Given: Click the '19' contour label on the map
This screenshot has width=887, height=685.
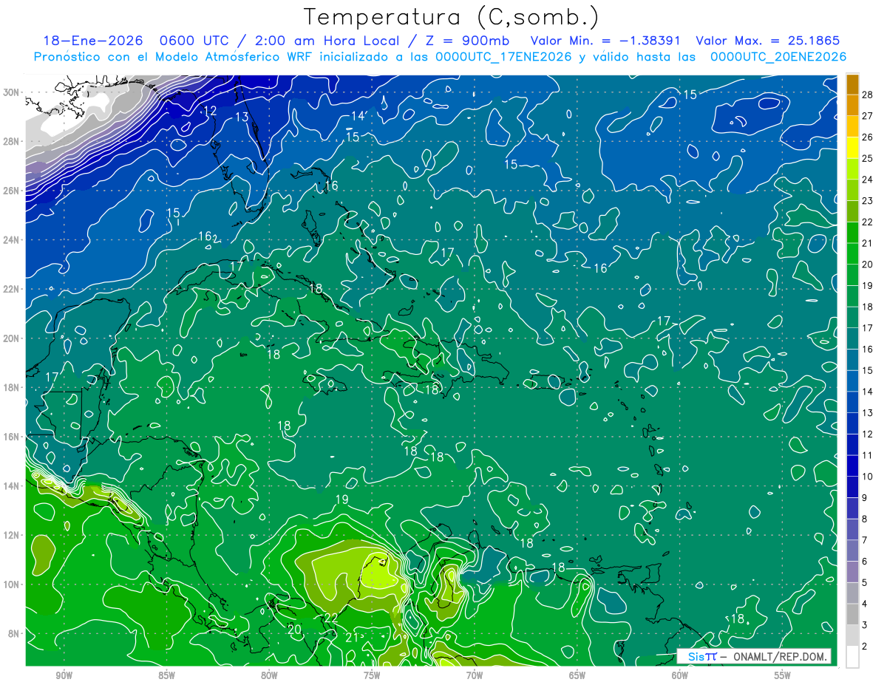Looking at the screenshot, I should [341, 500].
